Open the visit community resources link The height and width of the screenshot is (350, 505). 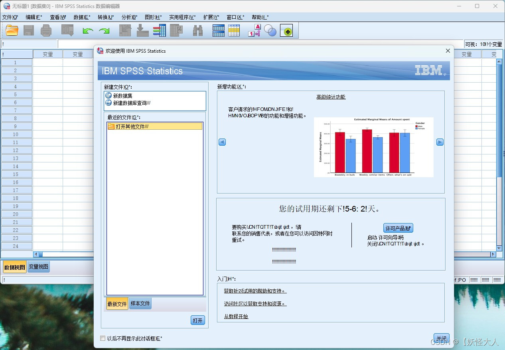click(255, 304)
